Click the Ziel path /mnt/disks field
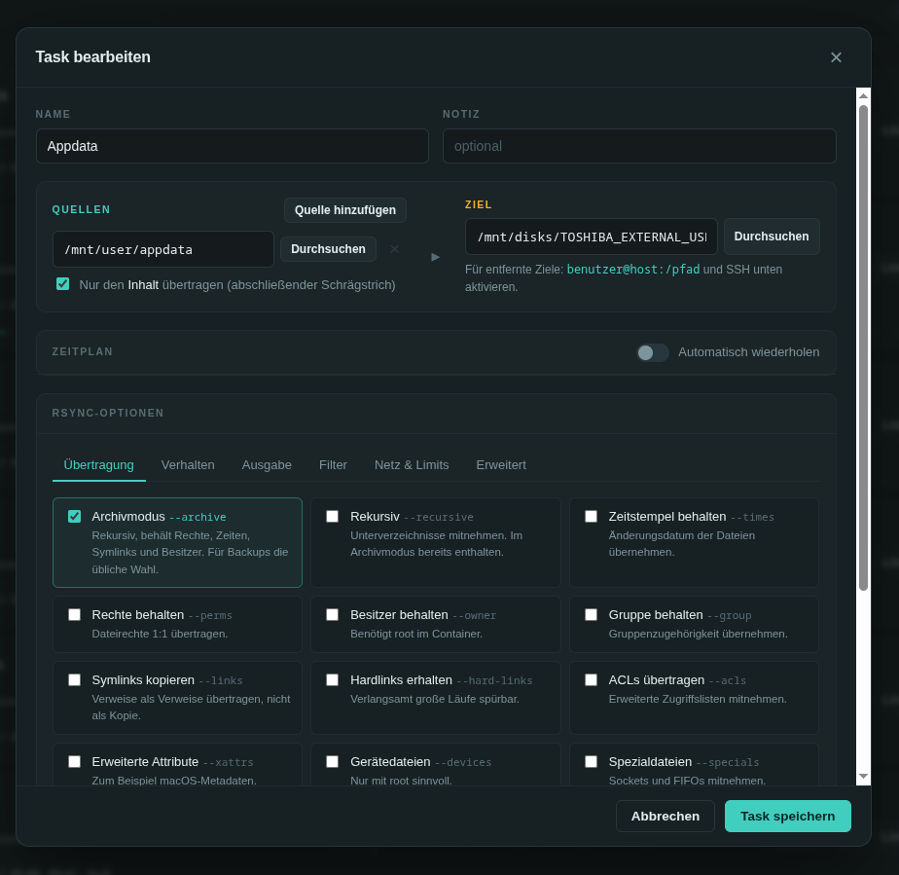899x875 pixels. (592, 237)
